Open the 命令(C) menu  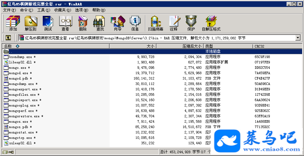coord(27,10)
